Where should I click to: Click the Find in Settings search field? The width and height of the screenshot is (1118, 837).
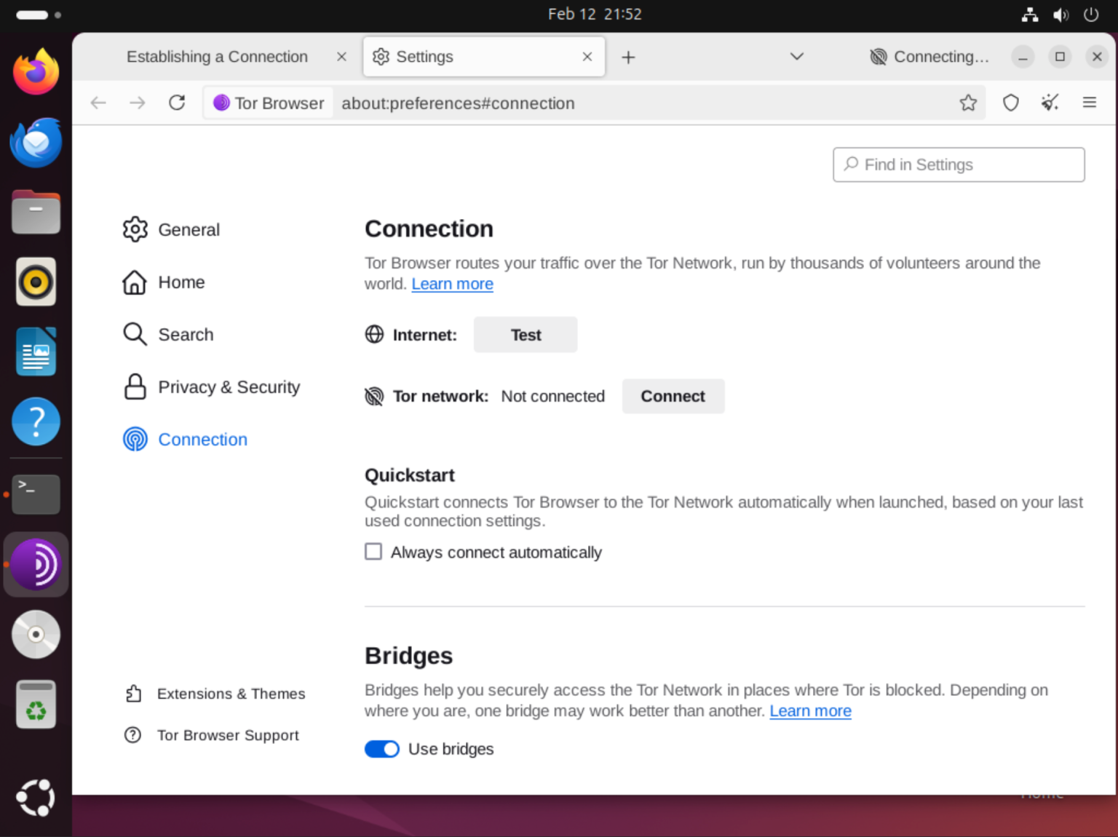[958, 164]
